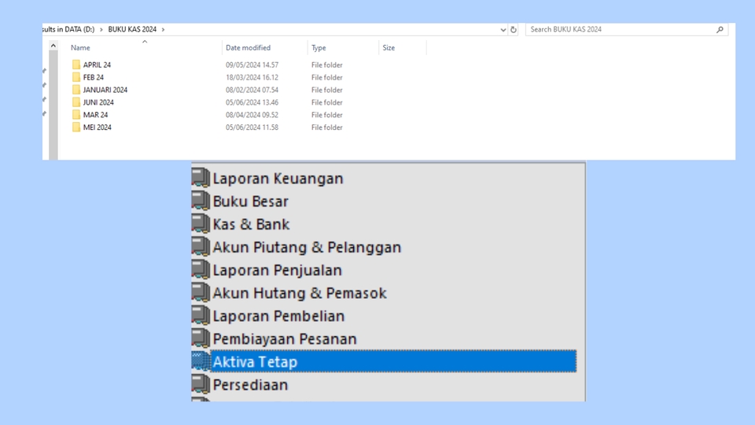755x425 pixels.
Task: Click BUKU KAS 2024 in the breadcrumb
Action: [x=132, y=29]
